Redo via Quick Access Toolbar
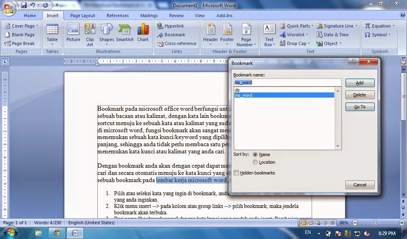Viewport: 407px width, 239px height. pyautogui.click(x=45, y=5)
